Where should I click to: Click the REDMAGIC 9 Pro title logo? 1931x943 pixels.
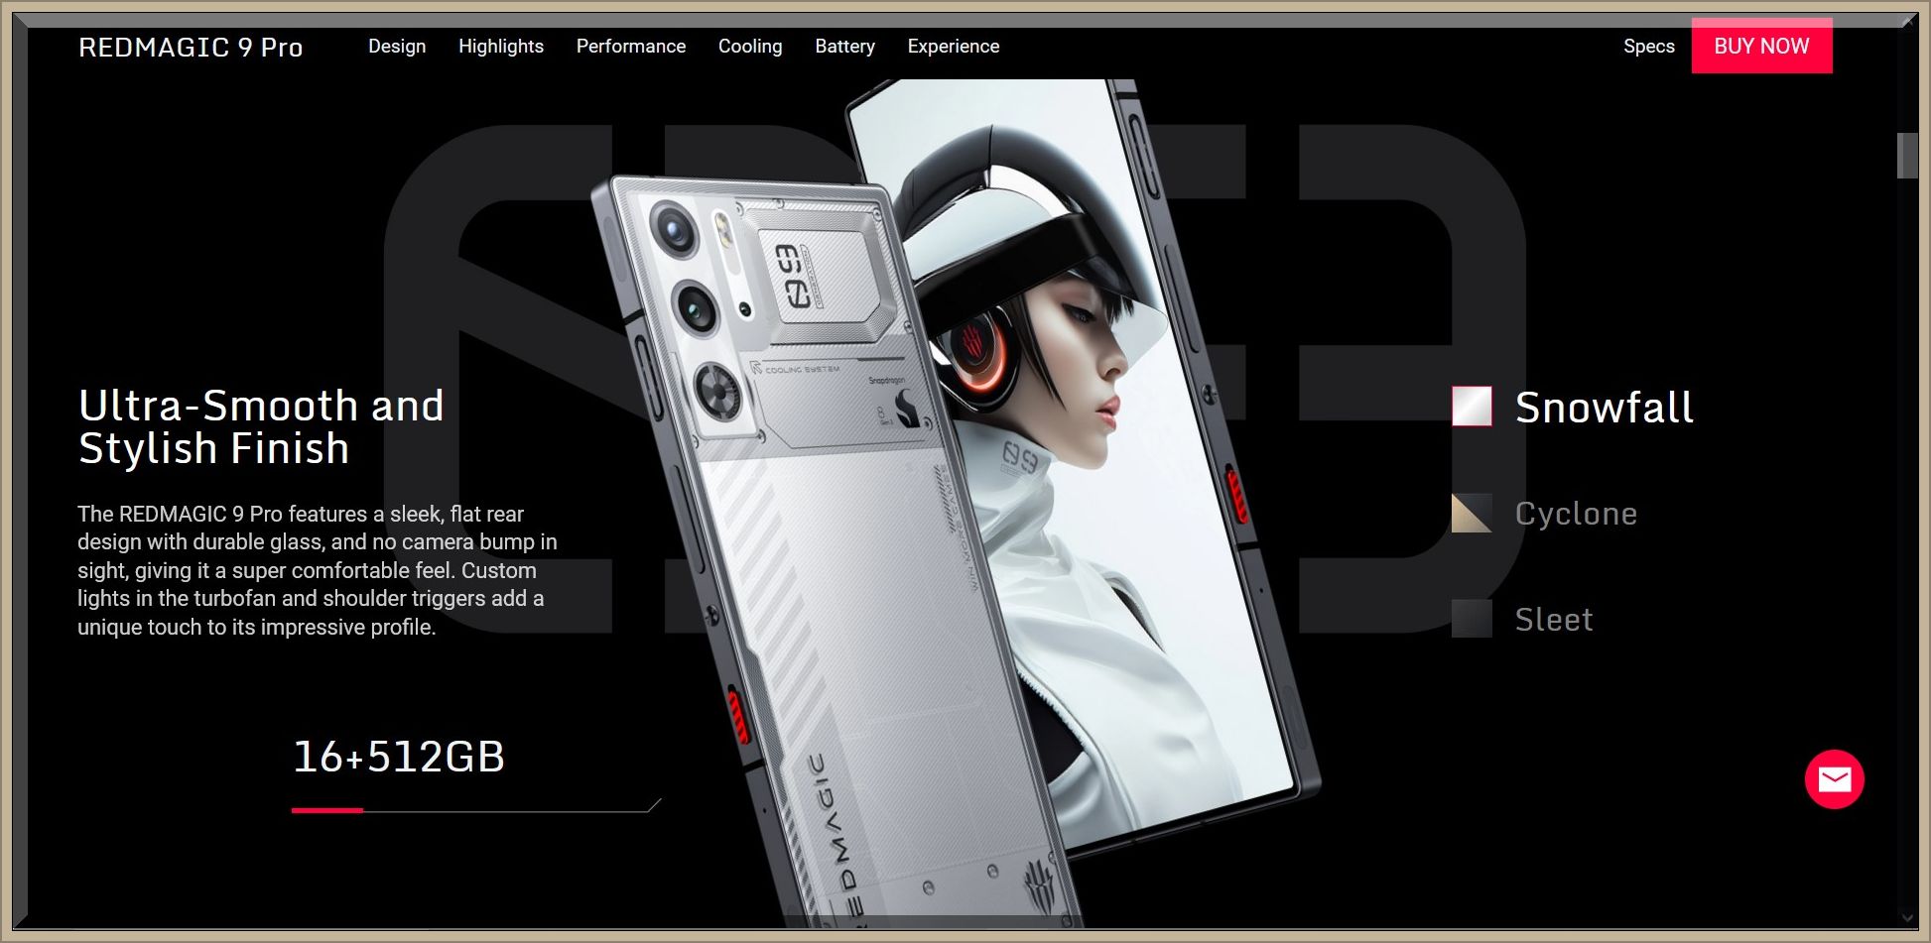tap(191, 48)
